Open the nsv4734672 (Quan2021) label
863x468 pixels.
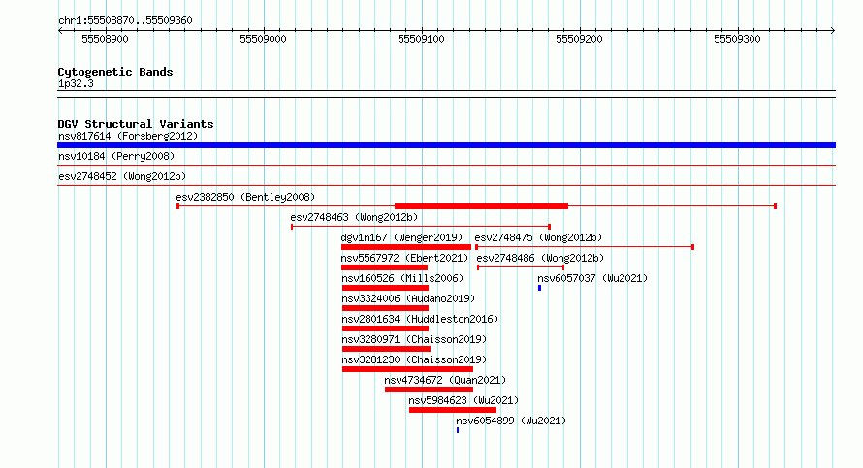click(x=445, y=380)
